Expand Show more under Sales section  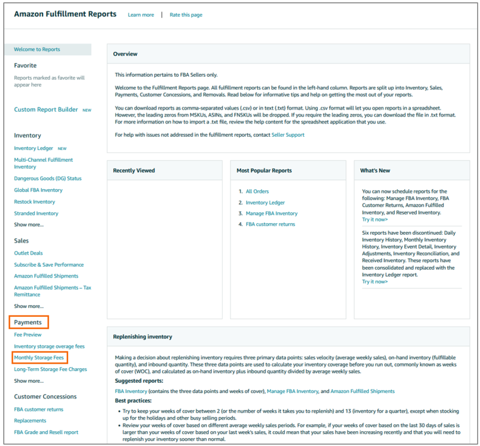click(29, 306)
